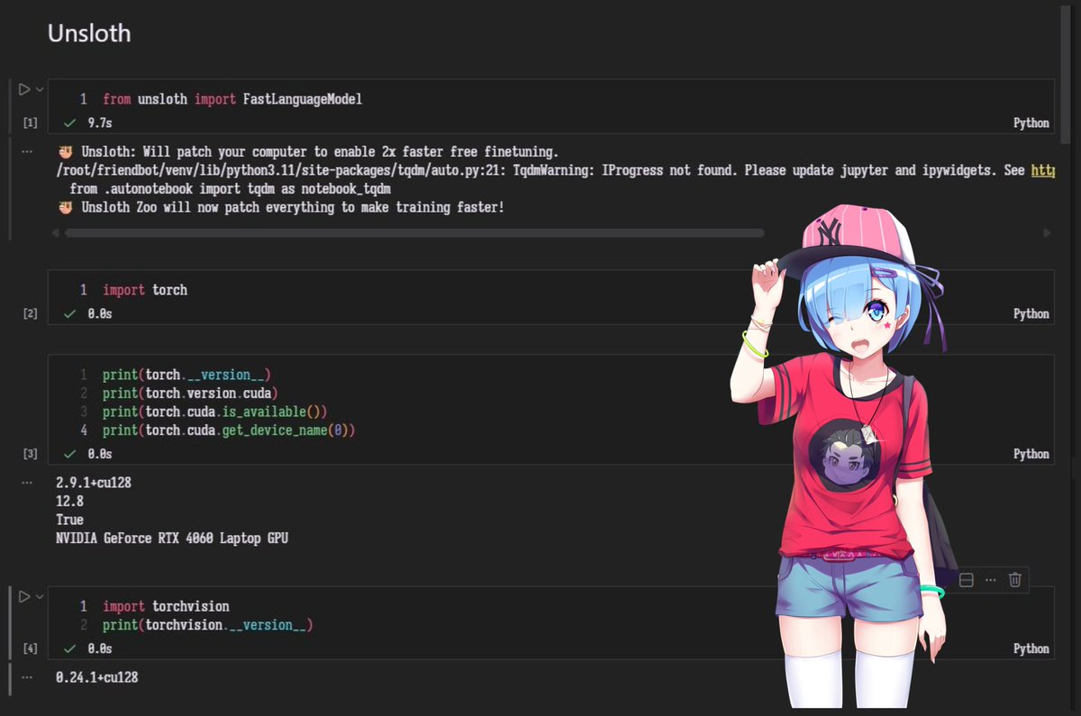Click the left arrow of output scrollbar

[56, 232]
